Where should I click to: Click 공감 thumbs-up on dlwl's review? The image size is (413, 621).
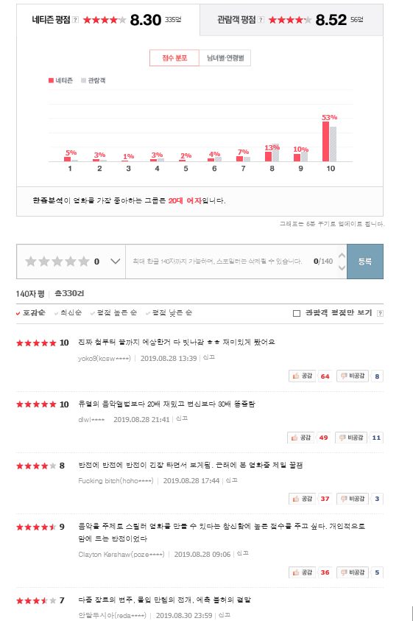click(x=301, y=438)
